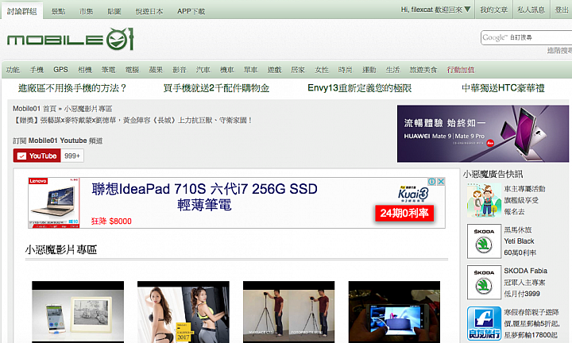Open the filexcat user dropdown arrow
572x343 pixels.
pos(467,9)
